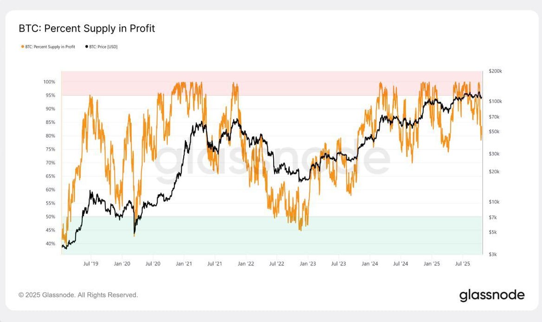Click the $200k label on the price axis
The width and height of the screenshot is (542, 322).
pos(496,71)
